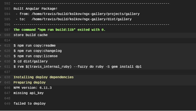Screen dimensions: 196x111
Task: Click the 'from:' projects/gallery path line
Action: [77, 14]
